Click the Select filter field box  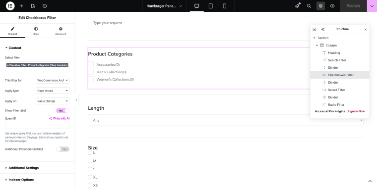(37, 67)
